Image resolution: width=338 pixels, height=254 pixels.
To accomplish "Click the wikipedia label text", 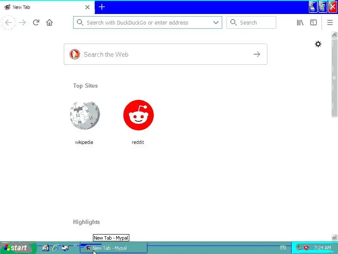I will click(84, 142).
